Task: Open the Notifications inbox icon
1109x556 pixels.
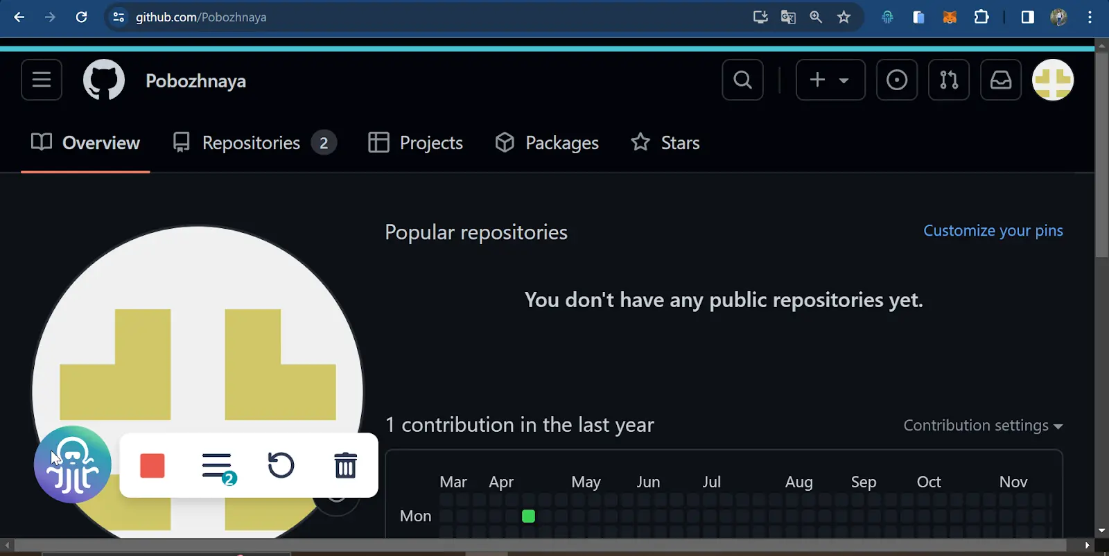Action: (1001, 80)
